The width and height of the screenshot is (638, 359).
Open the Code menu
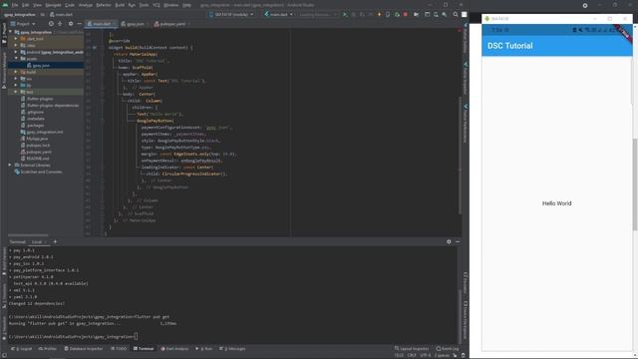[70, 5]
